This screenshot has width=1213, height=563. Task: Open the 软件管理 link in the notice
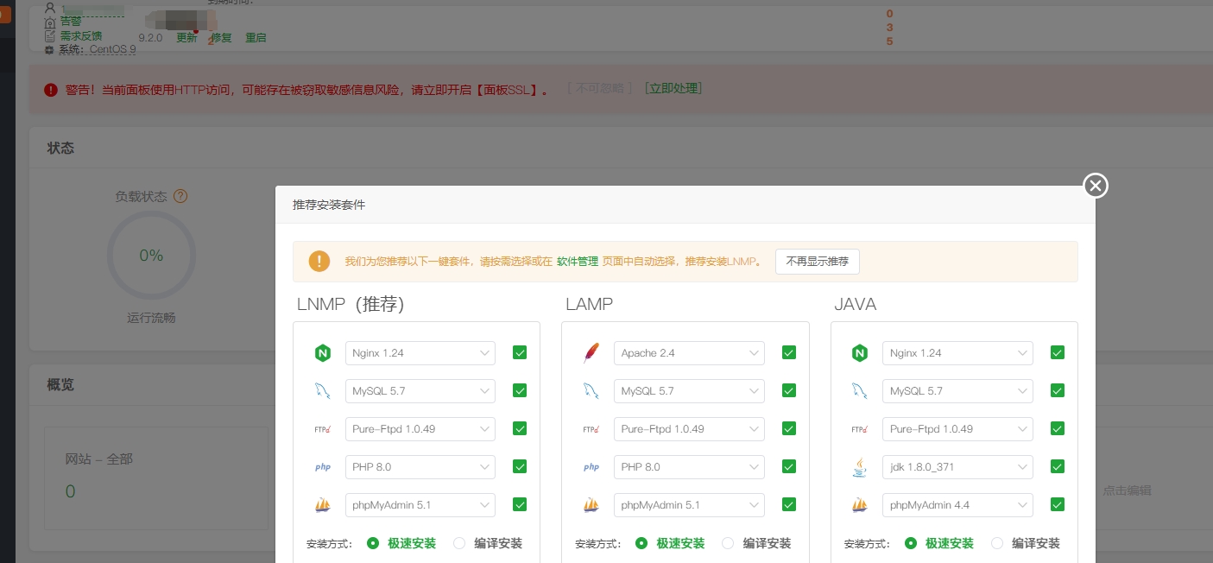(x=577, y=262)
